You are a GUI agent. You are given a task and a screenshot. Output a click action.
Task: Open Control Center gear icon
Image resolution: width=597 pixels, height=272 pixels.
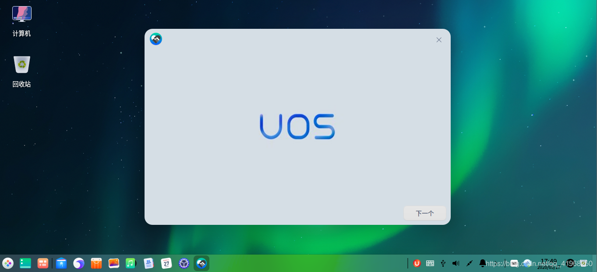[x=184, y=263]
